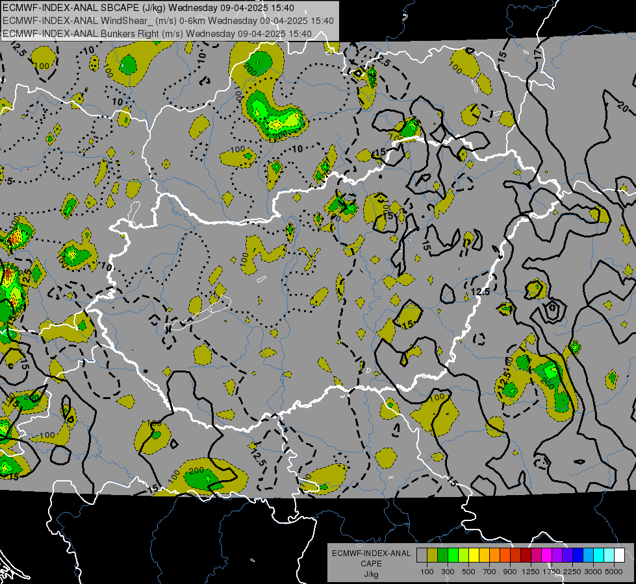Click the 500 legend scale value

468,572
